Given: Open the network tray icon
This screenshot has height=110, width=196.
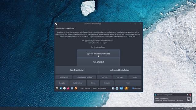Looking at the screenshot, I should (x=179, y=108).
